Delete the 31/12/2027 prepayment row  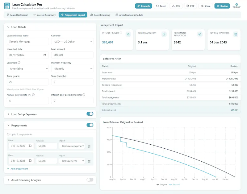(89, 146)
